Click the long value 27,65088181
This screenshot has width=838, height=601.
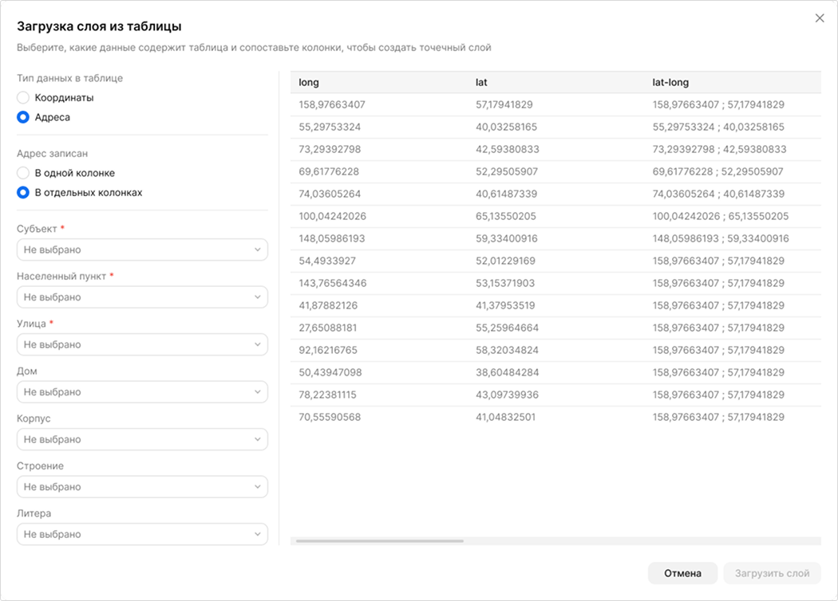coord(327,328)
